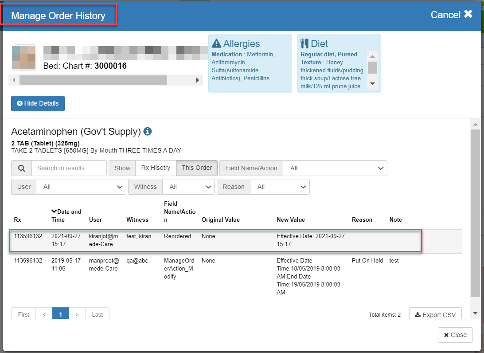The image size is (484, 353).
Task: Click the info icon beside Acetaminophen
Action: [x=148, y=132]
